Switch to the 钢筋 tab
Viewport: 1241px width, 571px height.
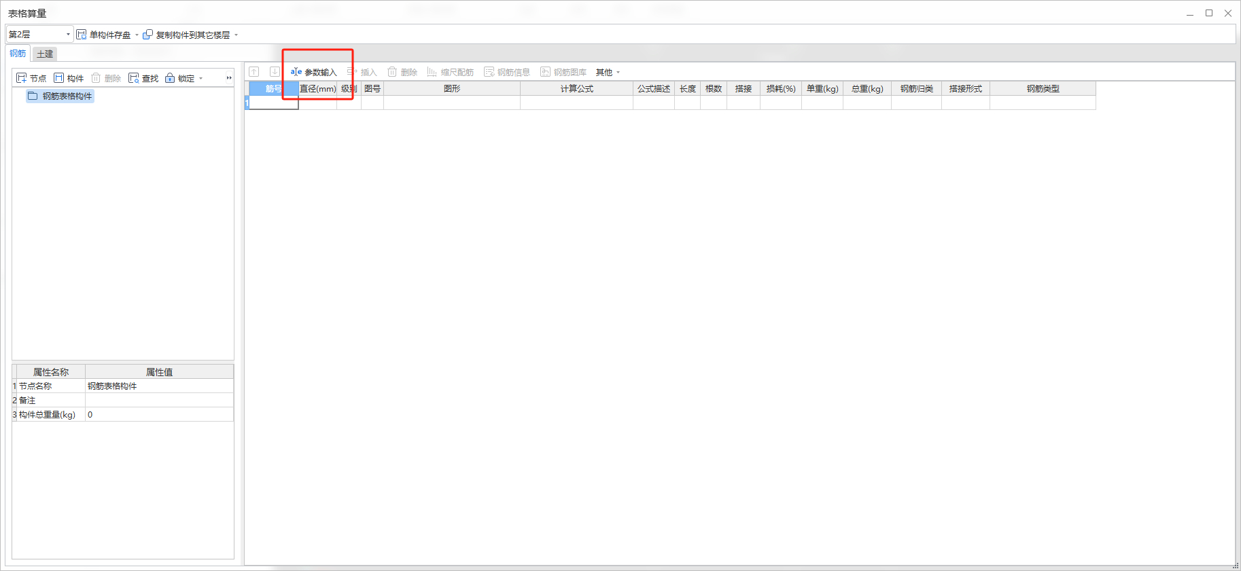[x=18, y=54]
